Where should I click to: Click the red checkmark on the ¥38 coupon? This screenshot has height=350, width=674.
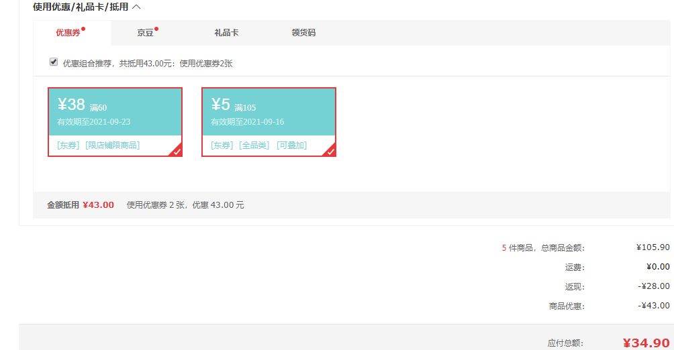(177, 151)
